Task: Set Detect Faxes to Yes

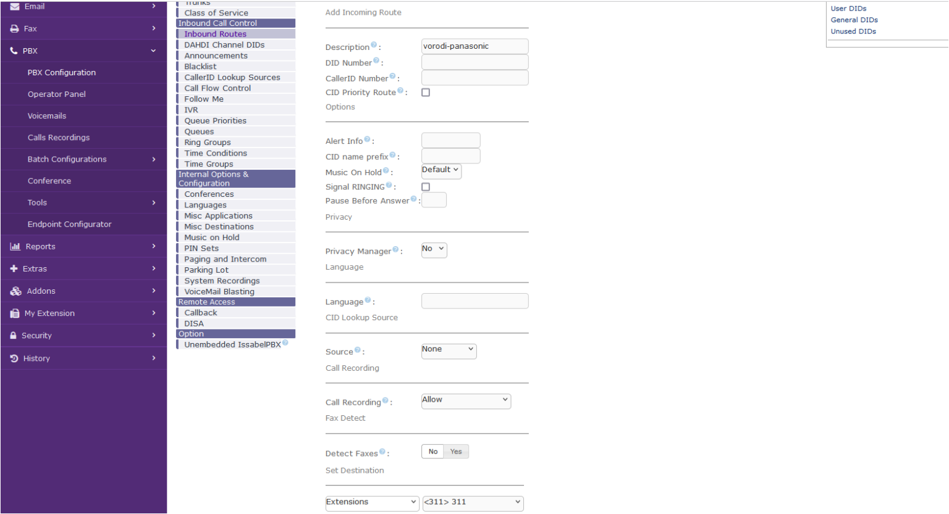Action: click(x=456, y=452)
